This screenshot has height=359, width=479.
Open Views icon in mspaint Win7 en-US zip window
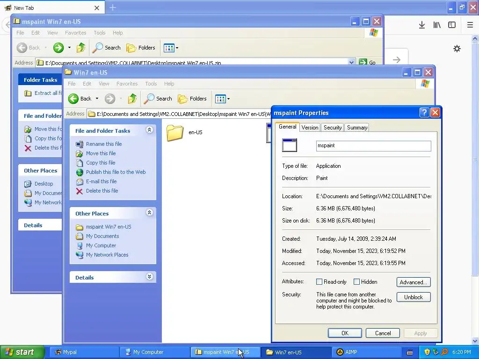point(169,48)
